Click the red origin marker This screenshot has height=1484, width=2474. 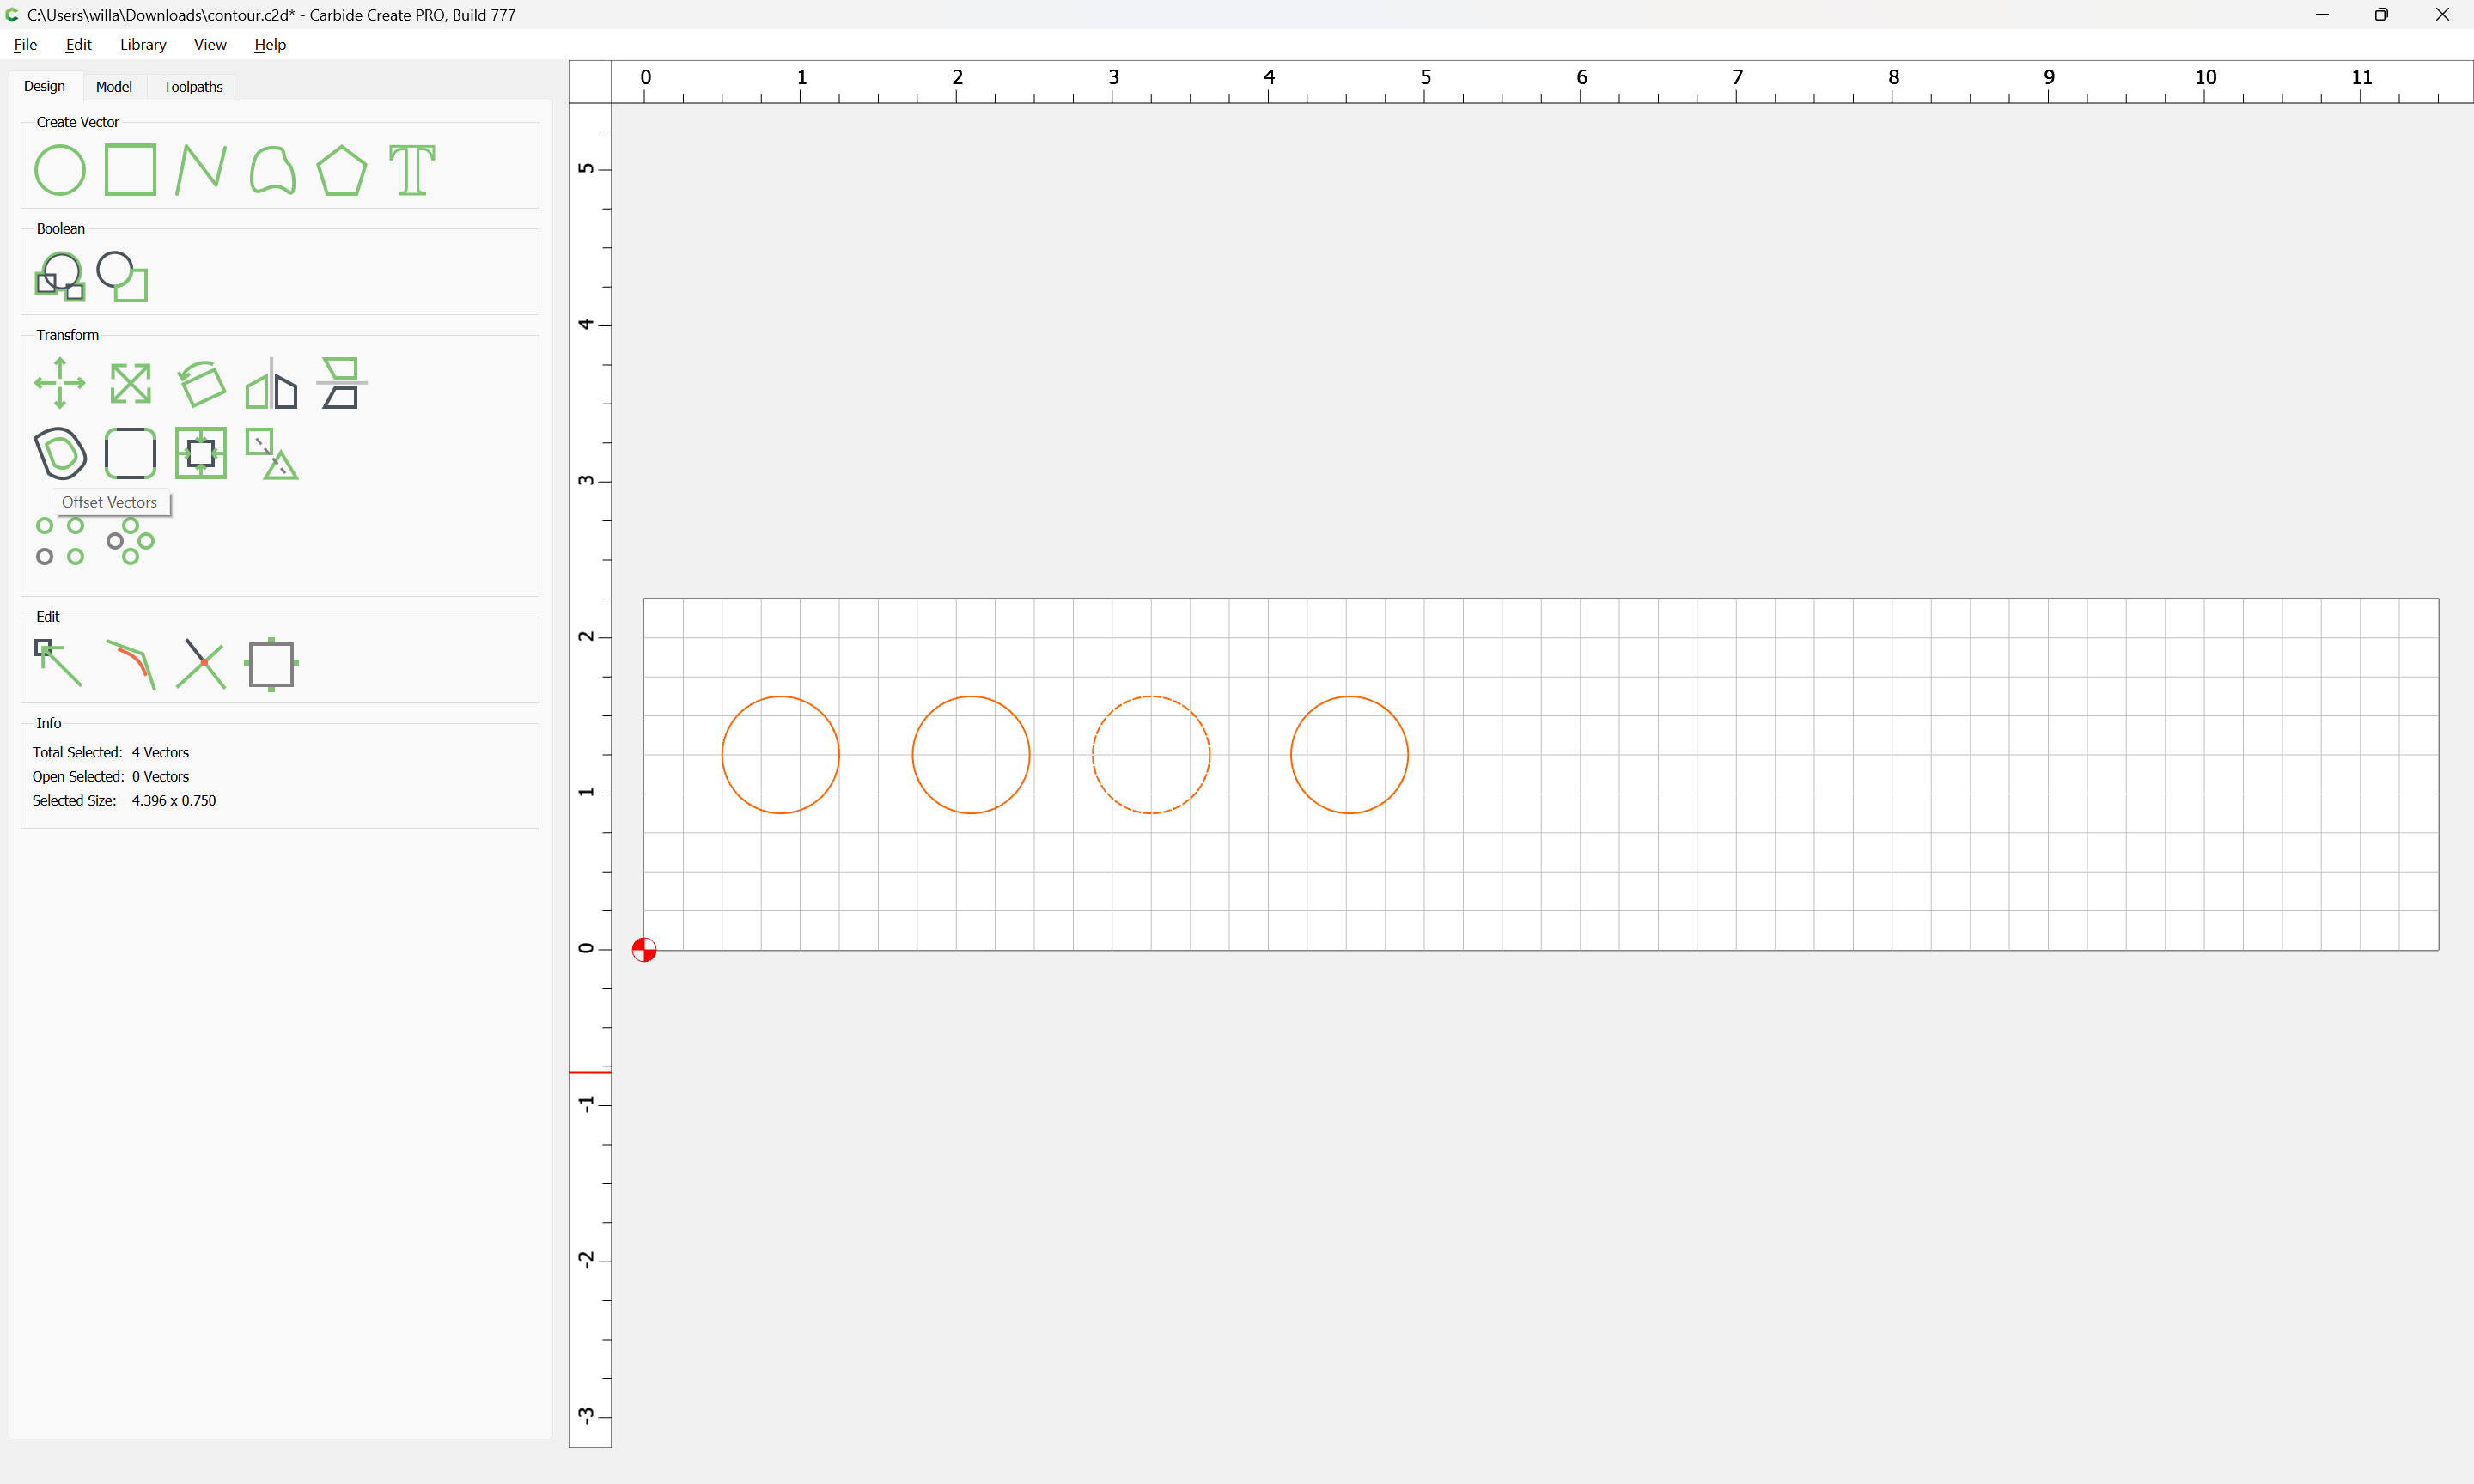point(644,950)
